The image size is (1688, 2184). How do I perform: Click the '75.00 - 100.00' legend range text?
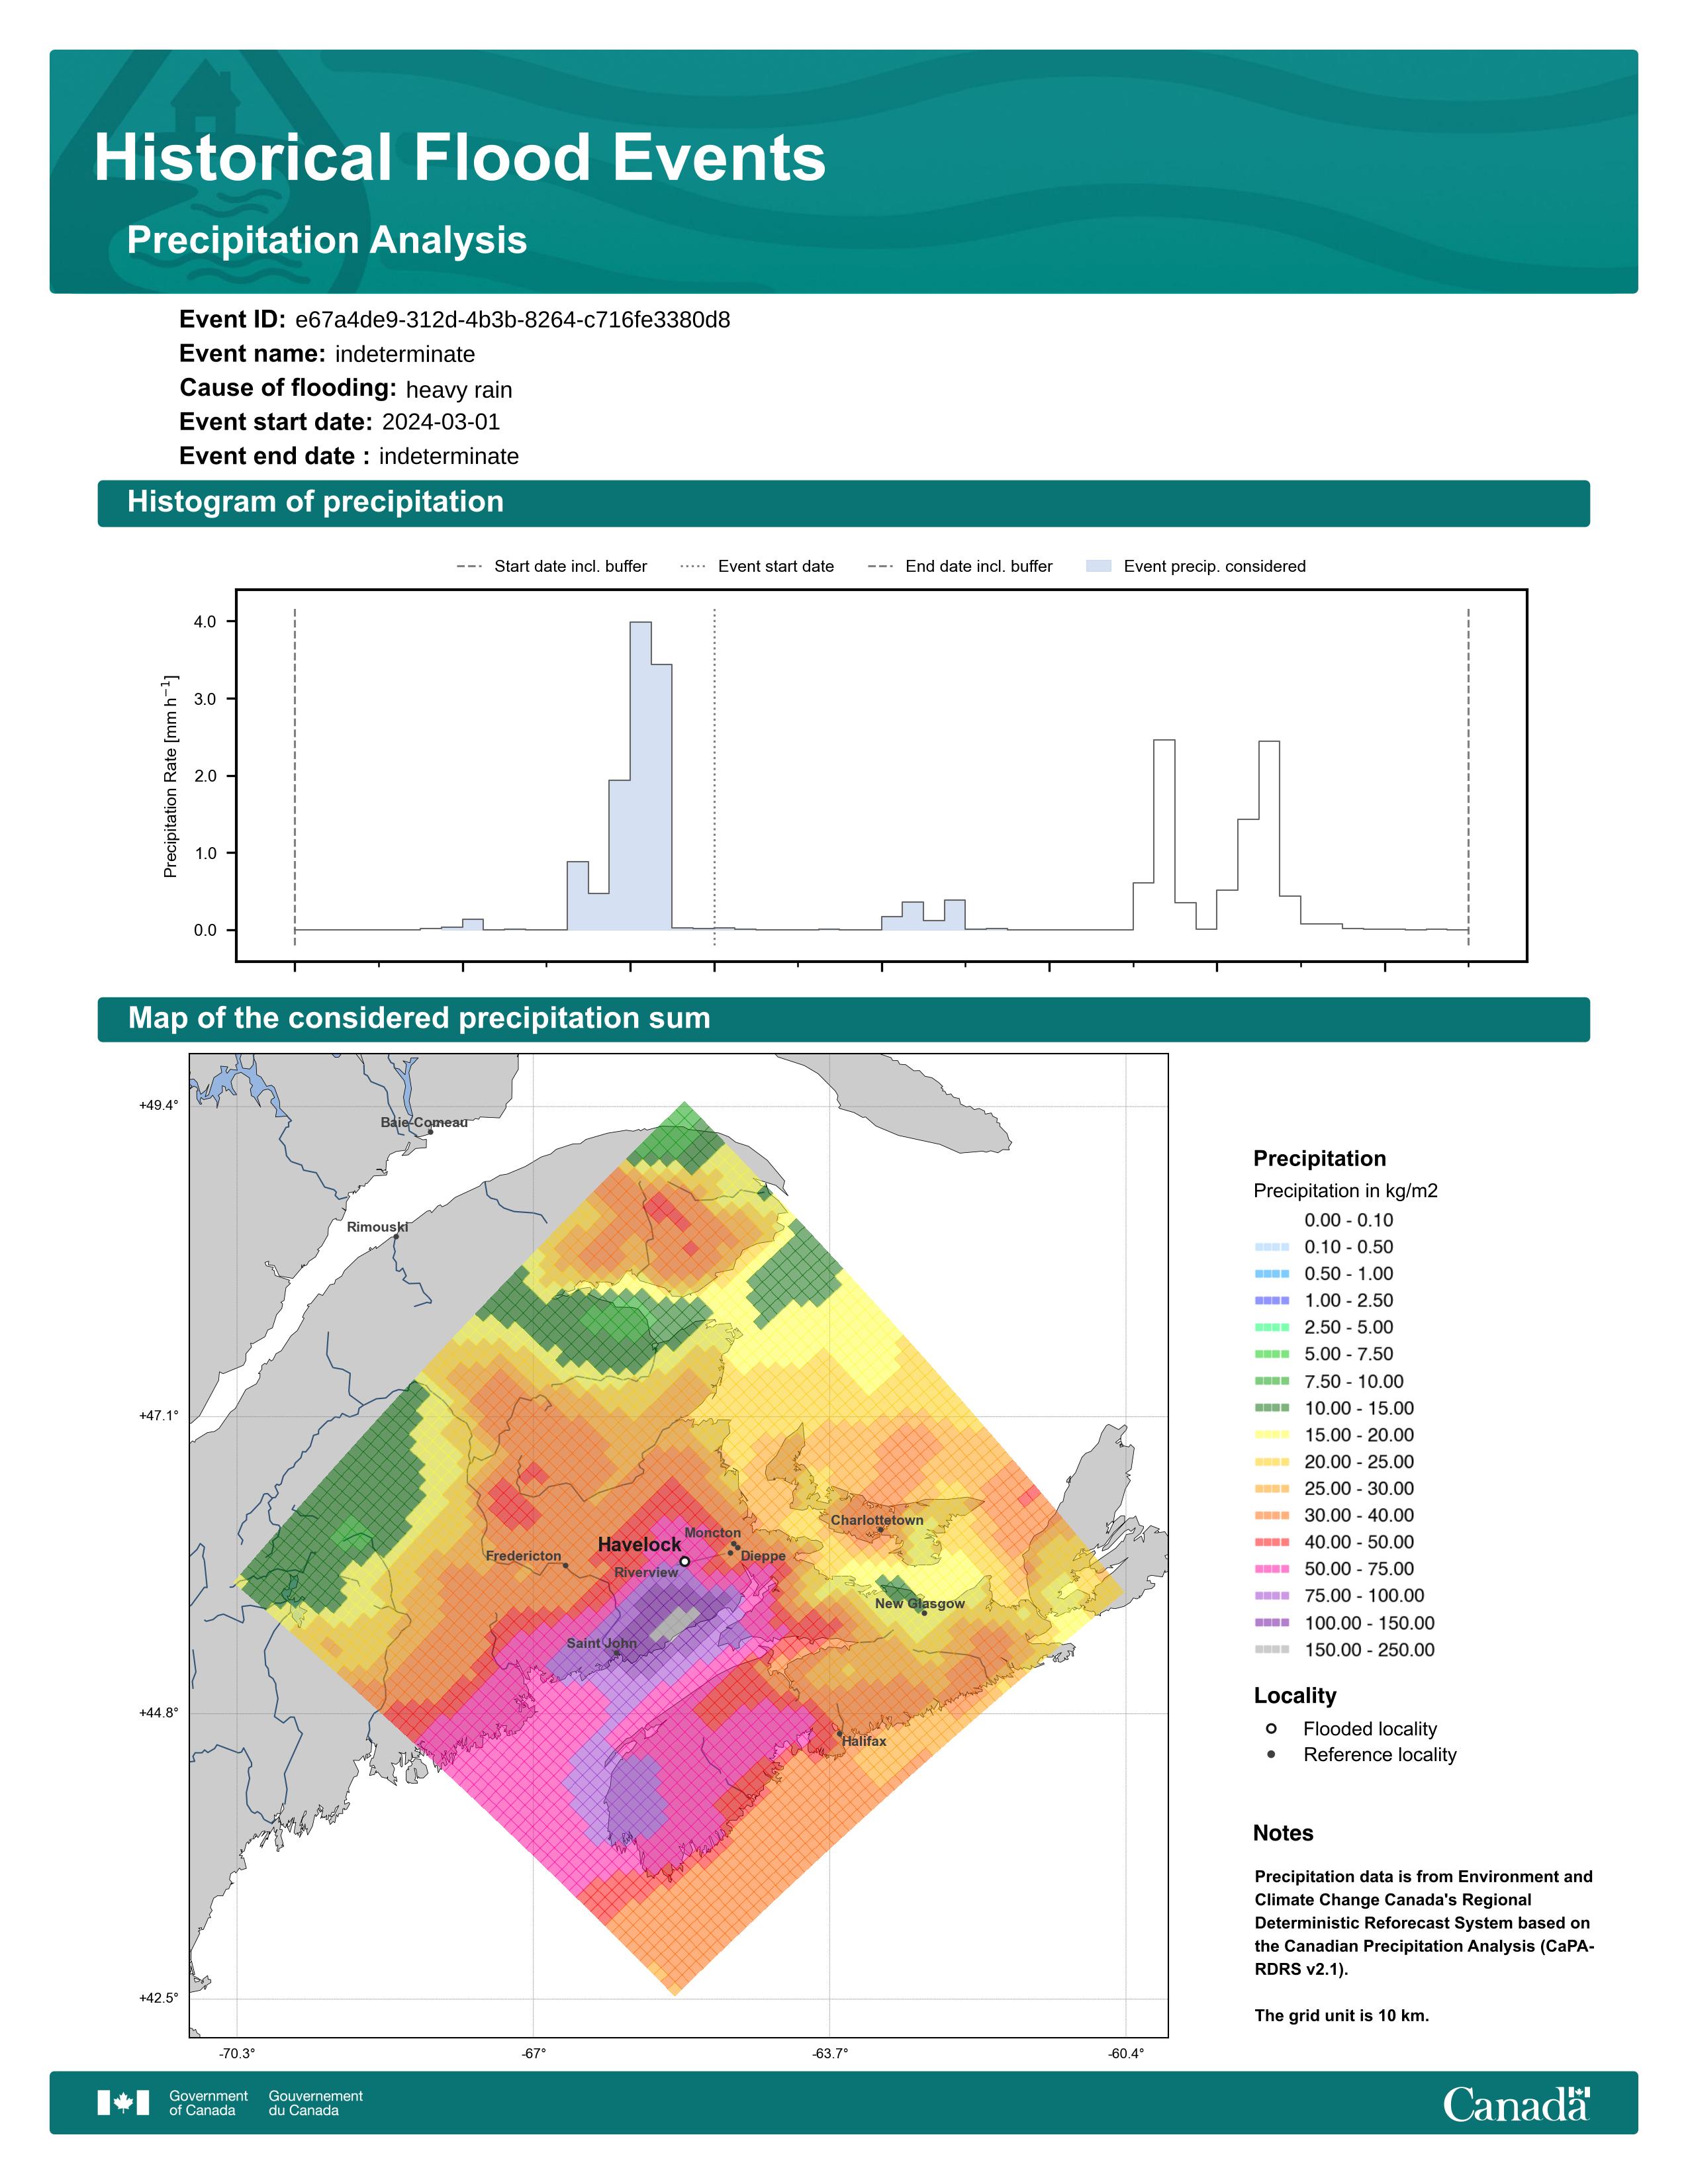pos(1364,1595)
